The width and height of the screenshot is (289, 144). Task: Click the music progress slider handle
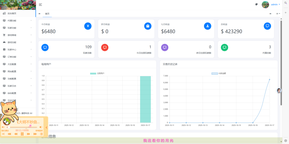coord(9,127)
